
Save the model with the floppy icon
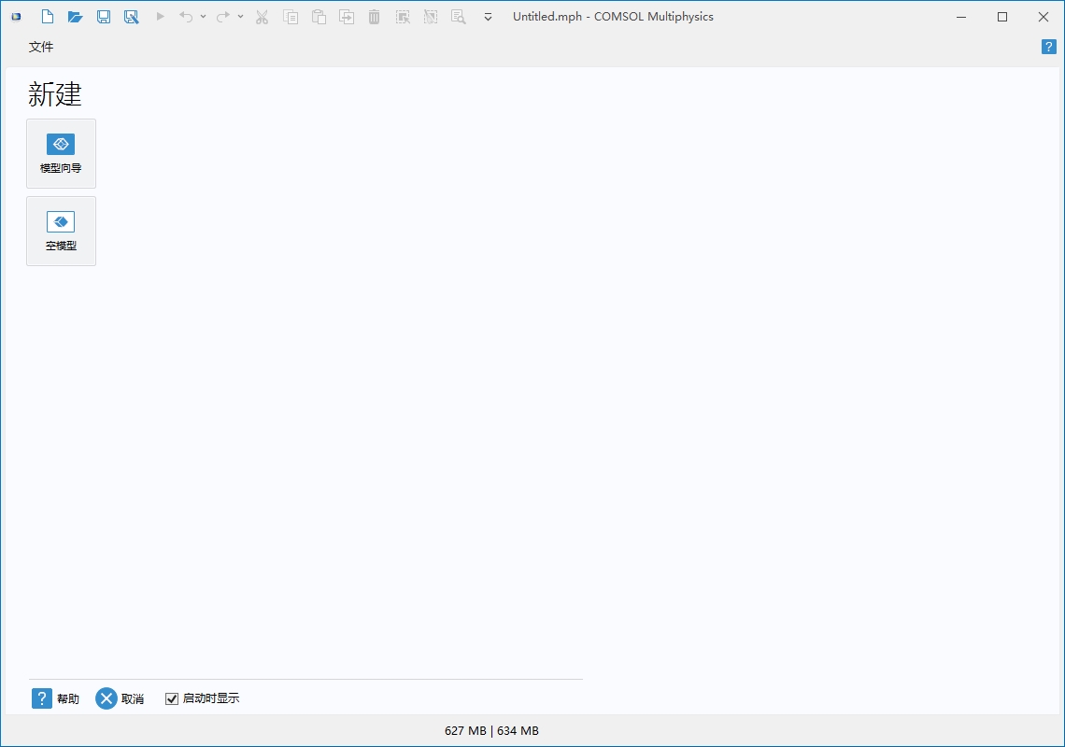[x=104, y=17]
